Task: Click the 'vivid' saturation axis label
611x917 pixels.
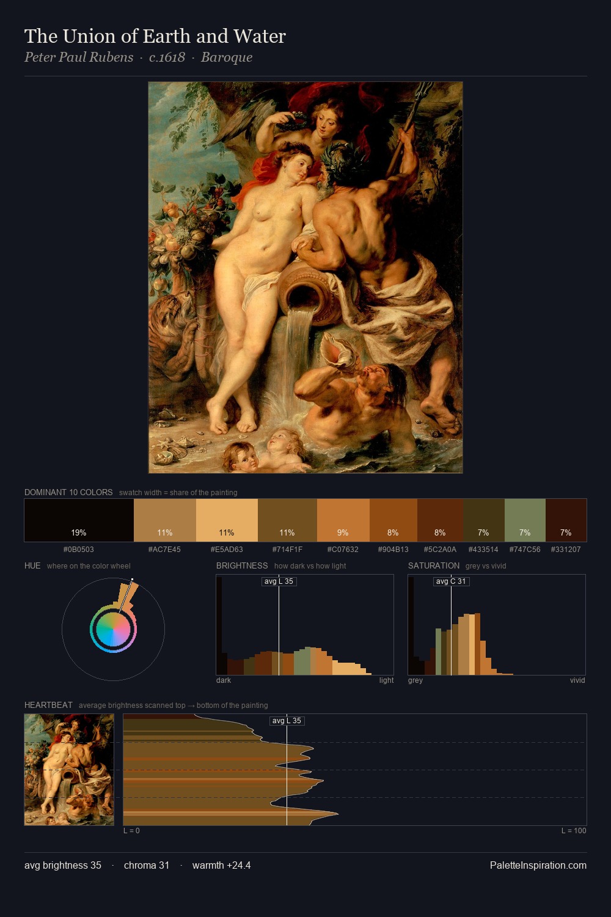Action: click(x=577, y=680)
